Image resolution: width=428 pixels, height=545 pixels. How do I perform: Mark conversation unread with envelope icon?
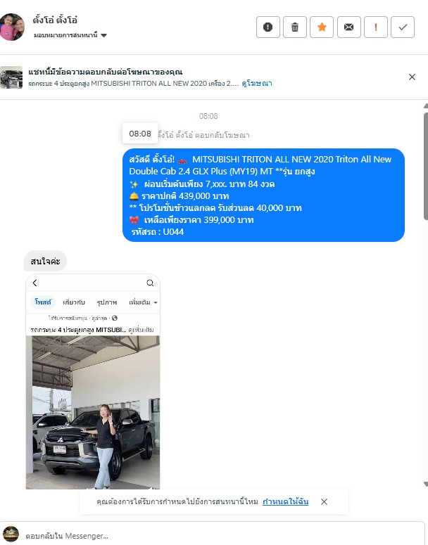[348, 27]
